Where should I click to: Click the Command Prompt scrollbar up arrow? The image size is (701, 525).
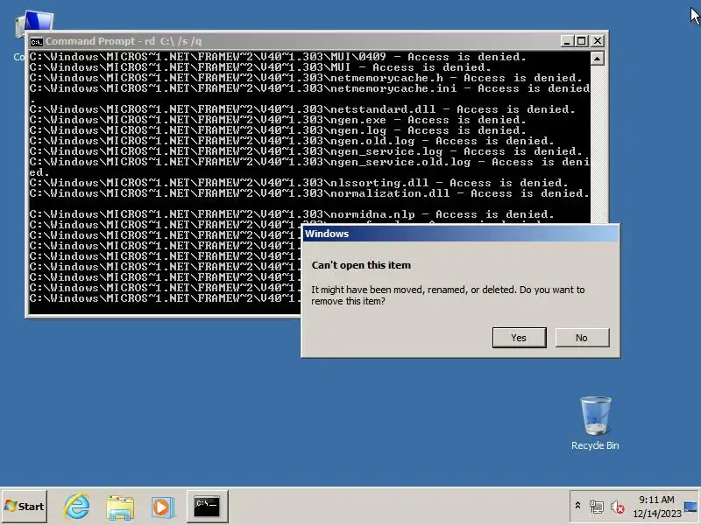click(598, 59)
